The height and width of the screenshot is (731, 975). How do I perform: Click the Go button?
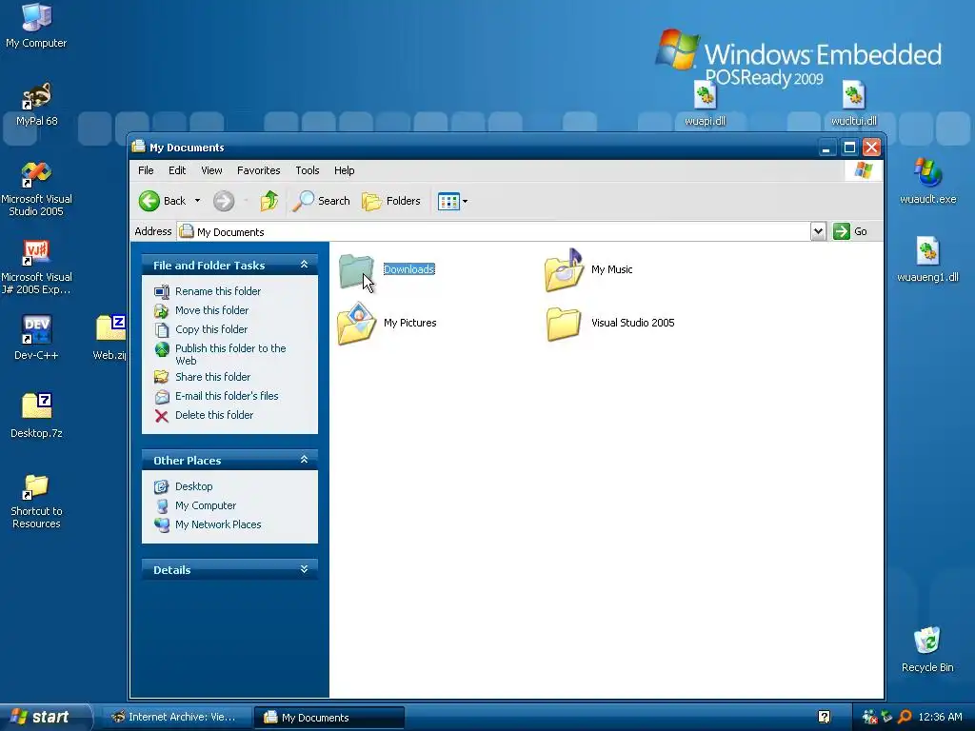click(850, 231)
